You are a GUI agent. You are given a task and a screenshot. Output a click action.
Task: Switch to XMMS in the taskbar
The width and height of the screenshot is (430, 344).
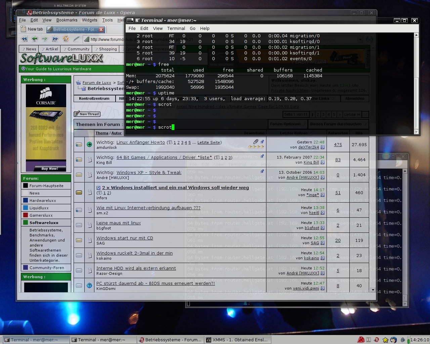click(238, 340)
